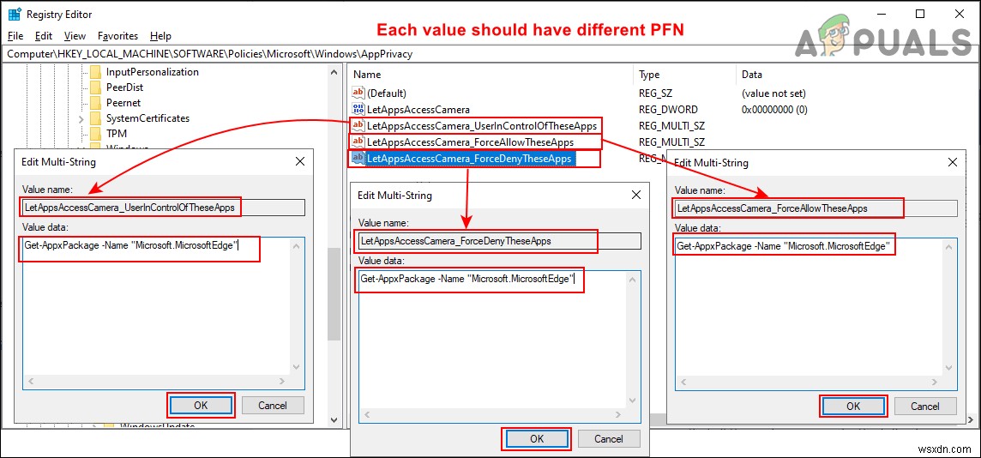Click the UserInControlOfTheseApps value icon
The image size is (981, 458).
pyautogui.click(x=358, y=125)
